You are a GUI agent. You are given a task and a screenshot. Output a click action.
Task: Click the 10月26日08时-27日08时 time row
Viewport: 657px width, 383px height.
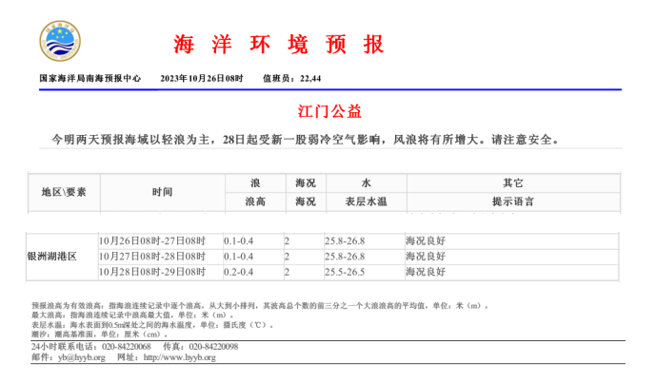[x=152, y=241]
